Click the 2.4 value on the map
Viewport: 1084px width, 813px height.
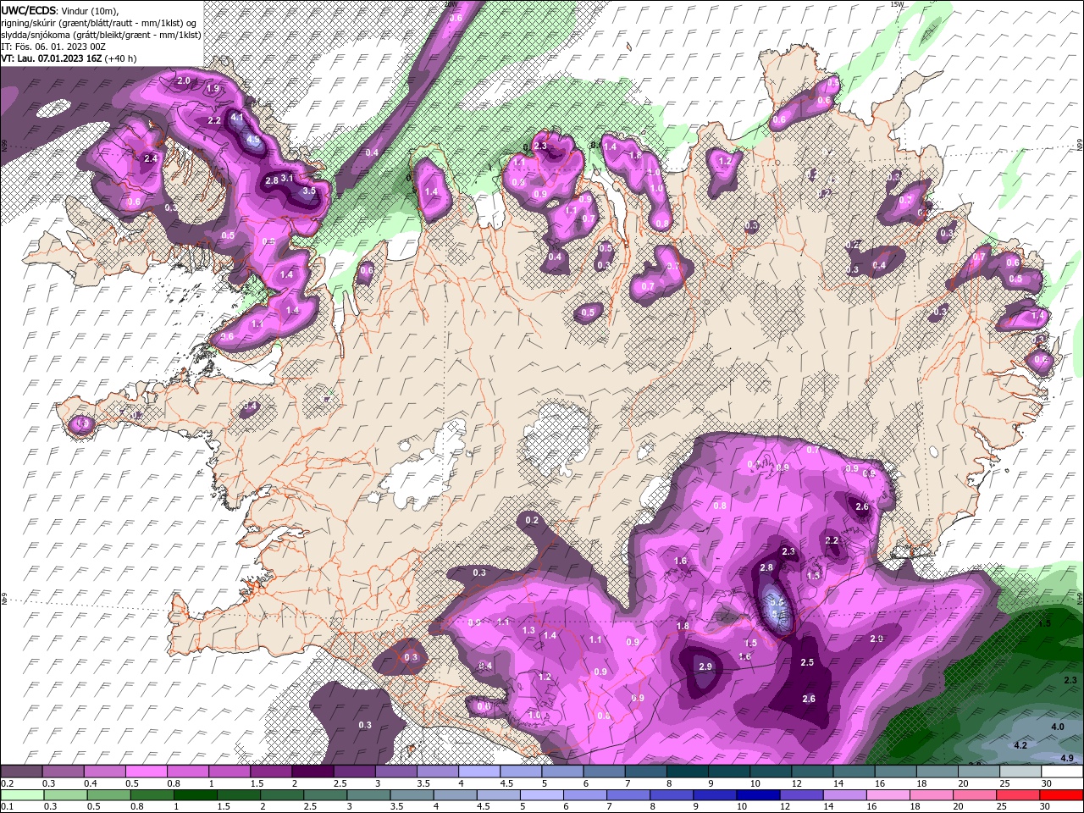[151, 158]
